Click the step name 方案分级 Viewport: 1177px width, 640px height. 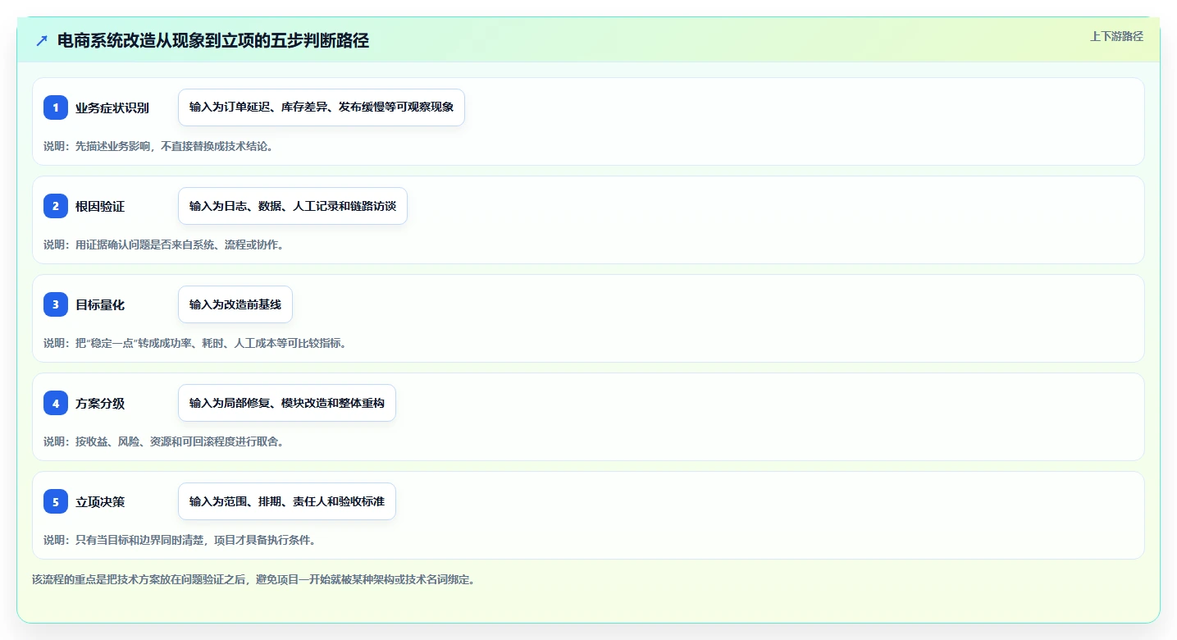pyautogui.click(x=100, y=403)
